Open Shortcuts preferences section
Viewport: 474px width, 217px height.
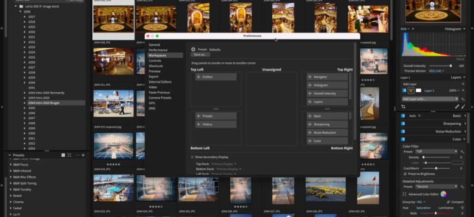tap(156, 66)
